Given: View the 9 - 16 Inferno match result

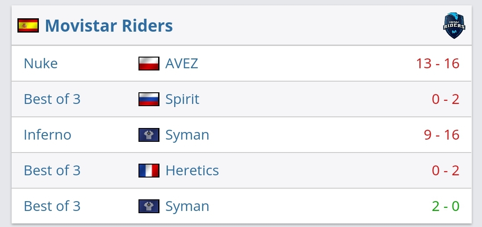Looking at the screenshot, I should click(442, 135).
